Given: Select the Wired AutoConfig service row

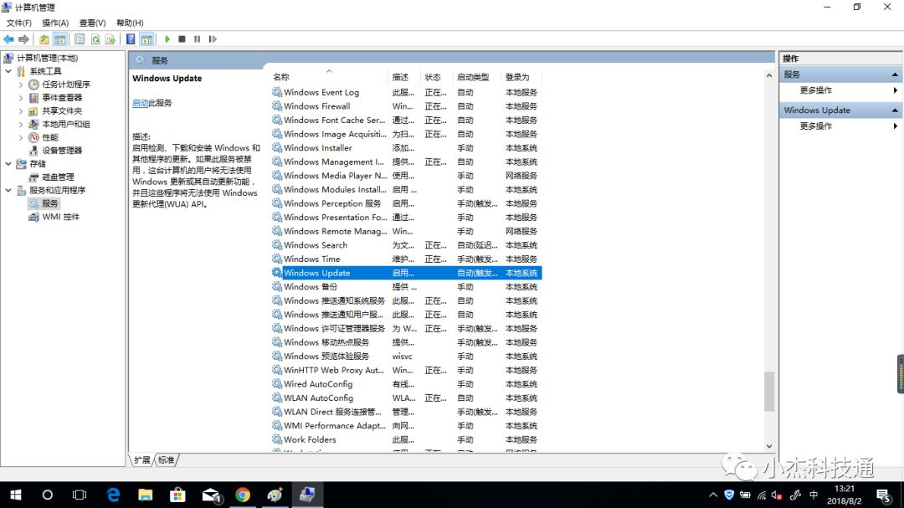Looking at the screenshot, I should (x=406, y=384).
